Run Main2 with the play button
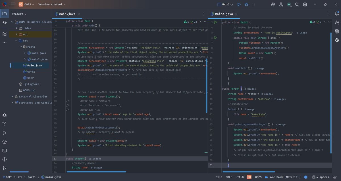Screen dimensions: 341x181 tap(239, 5)
